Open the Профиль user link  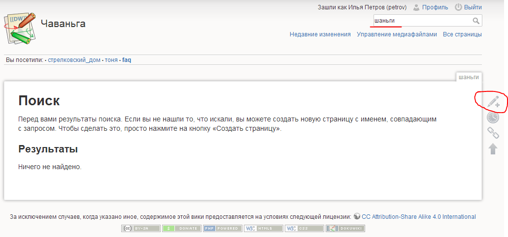(434, 7)
